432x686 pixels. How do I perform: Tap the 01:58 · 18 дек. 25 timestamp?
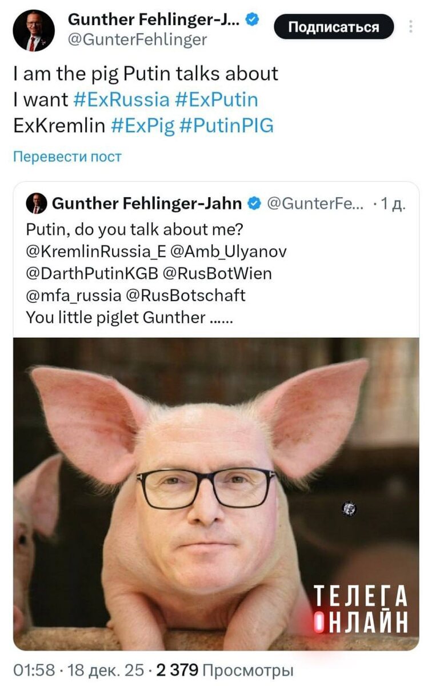(x=79, y=670)
